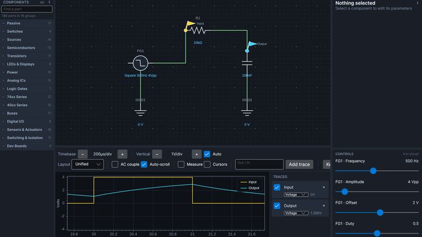The image size is (422, 237).
Task: Focus the Find a part search box
Action: [27, 9]
